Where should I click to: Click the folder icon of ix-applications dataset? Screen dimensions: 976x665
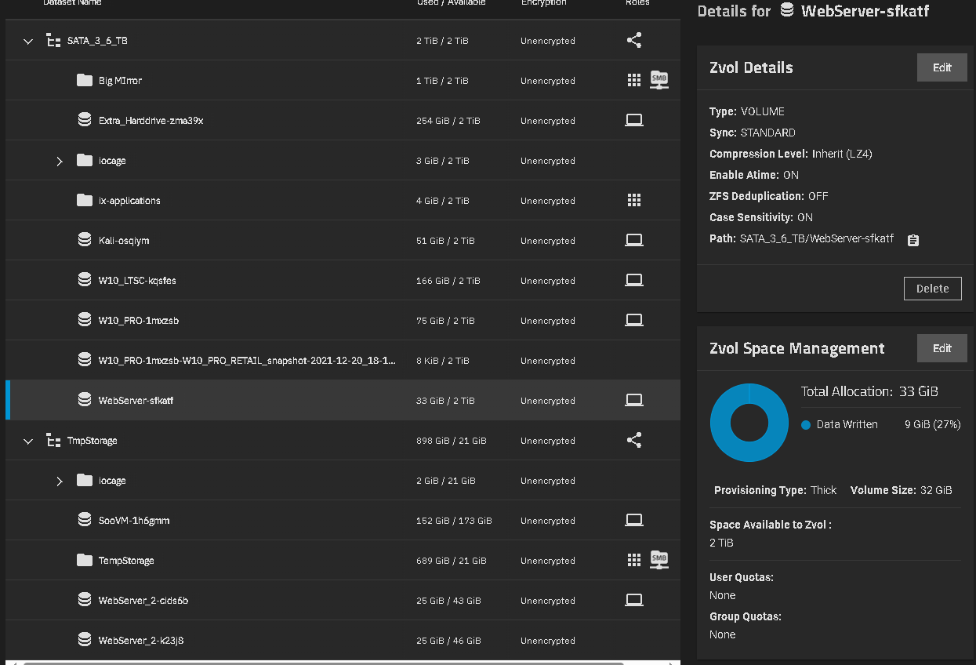pos(85,200)
